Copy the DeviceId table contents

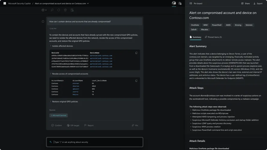[136, 53]
